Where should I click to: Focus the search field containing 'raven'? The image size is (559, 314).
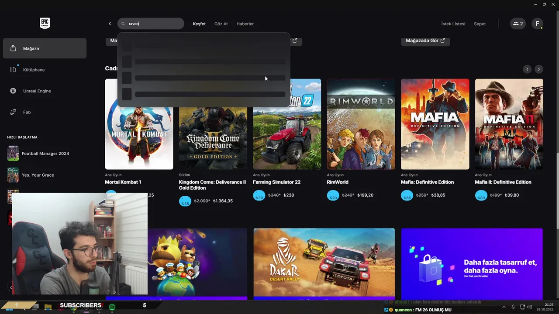coord(151,24)
